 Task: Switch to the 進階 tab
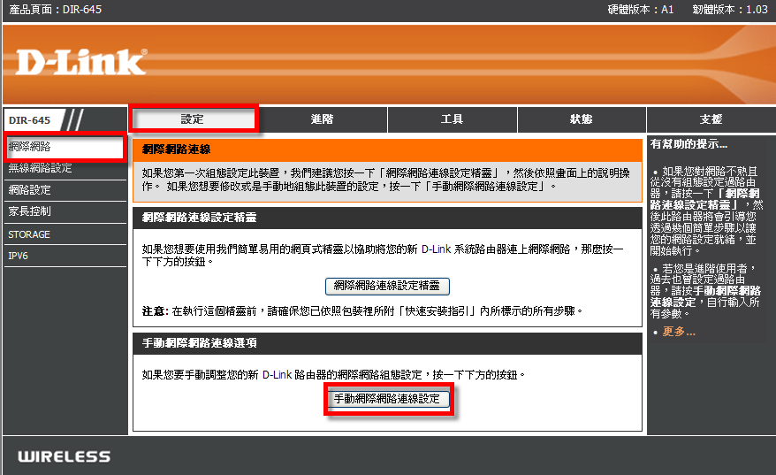click(322, 119)
